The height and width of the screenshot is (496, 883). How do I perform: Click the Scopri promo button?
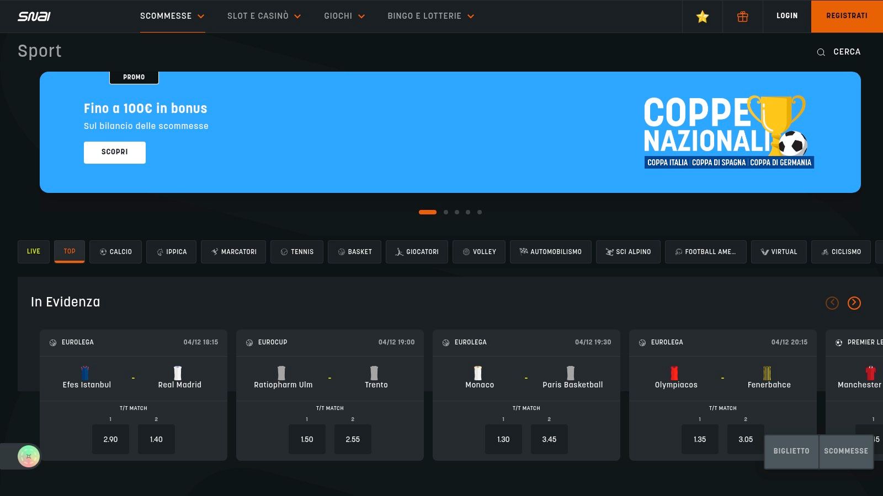[115, 152]
